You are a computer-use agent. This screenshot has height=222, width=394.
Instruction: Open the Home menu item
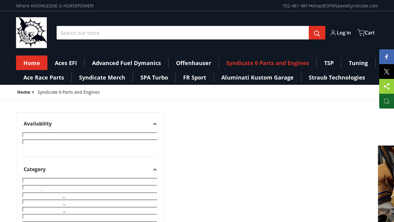tap(32, 63)
